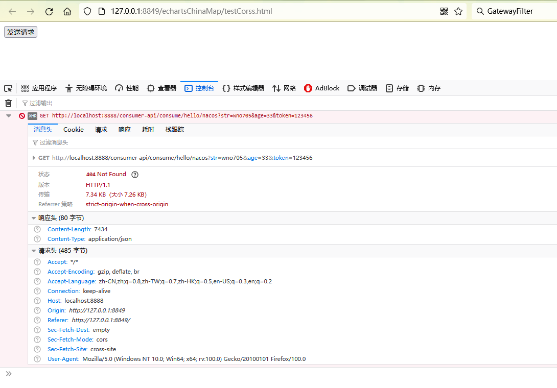Open the AdBlock devtools panel
The image size is (557, 388).
pyautogui.click(x=321, y=88)
